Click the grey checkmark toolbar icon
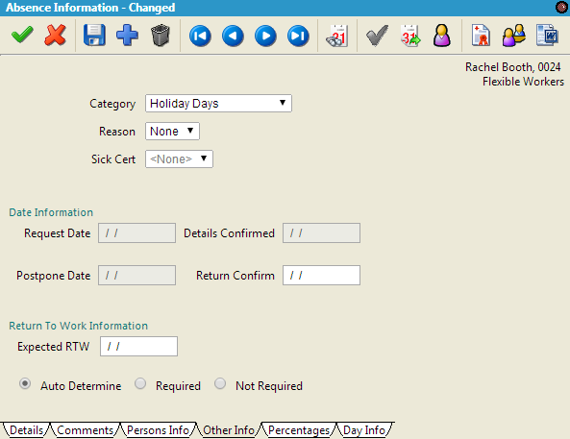570x439 pixels. (377, 36)
